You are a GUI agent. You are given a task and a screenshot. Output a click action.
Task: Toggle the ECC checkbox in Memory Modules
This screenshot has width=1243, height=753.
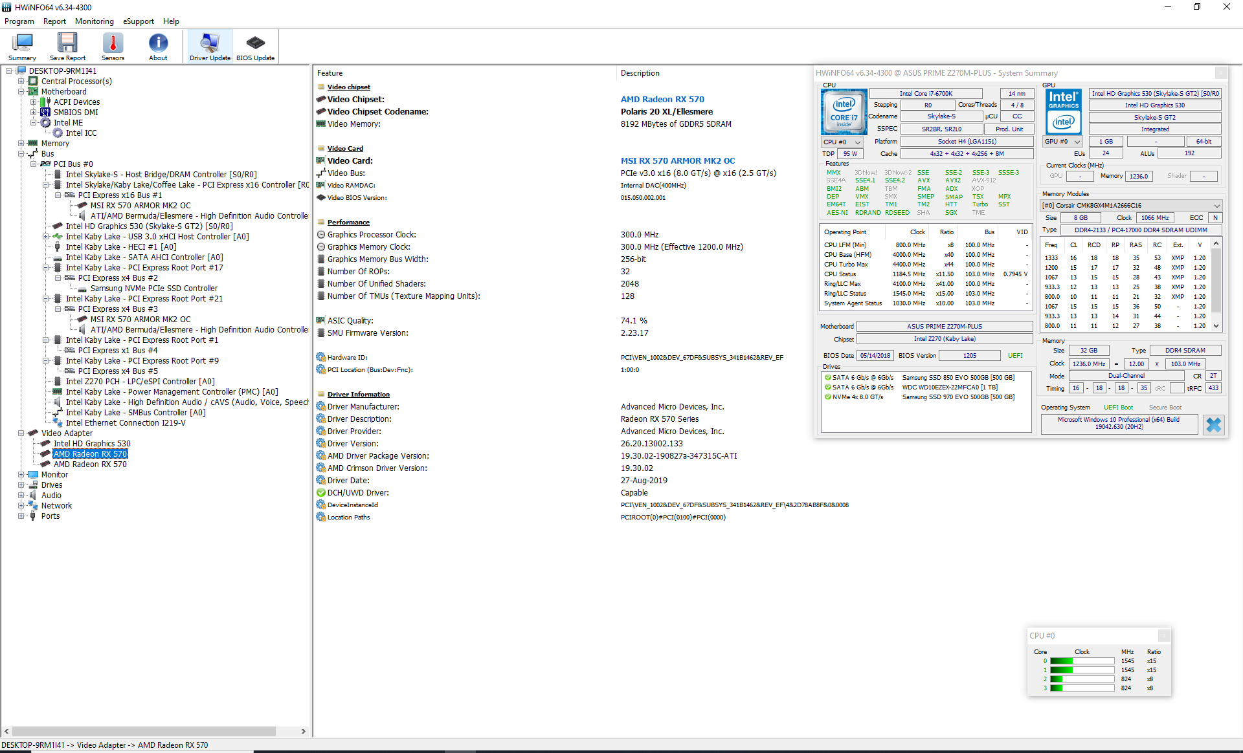1215,218
